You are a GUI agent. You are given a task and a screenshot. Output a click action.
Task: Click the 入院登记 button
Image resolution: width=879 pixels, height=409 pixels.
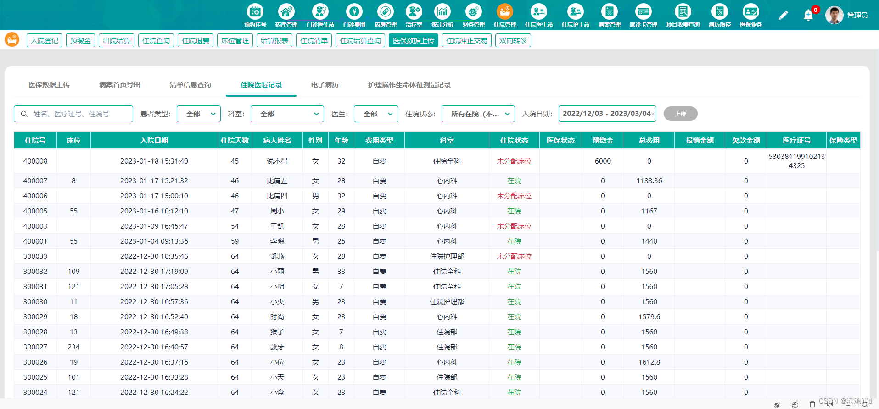click(x=45, y=40)
